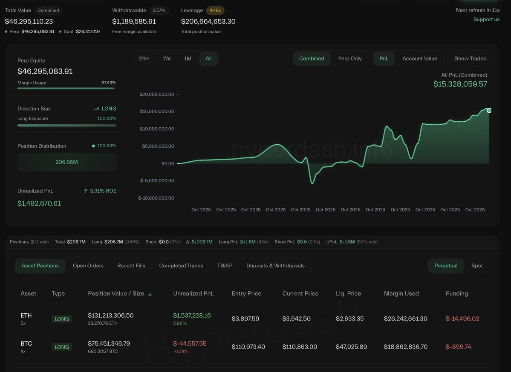Click the sort arrow beside Position Value / Size

coord(150,294)
